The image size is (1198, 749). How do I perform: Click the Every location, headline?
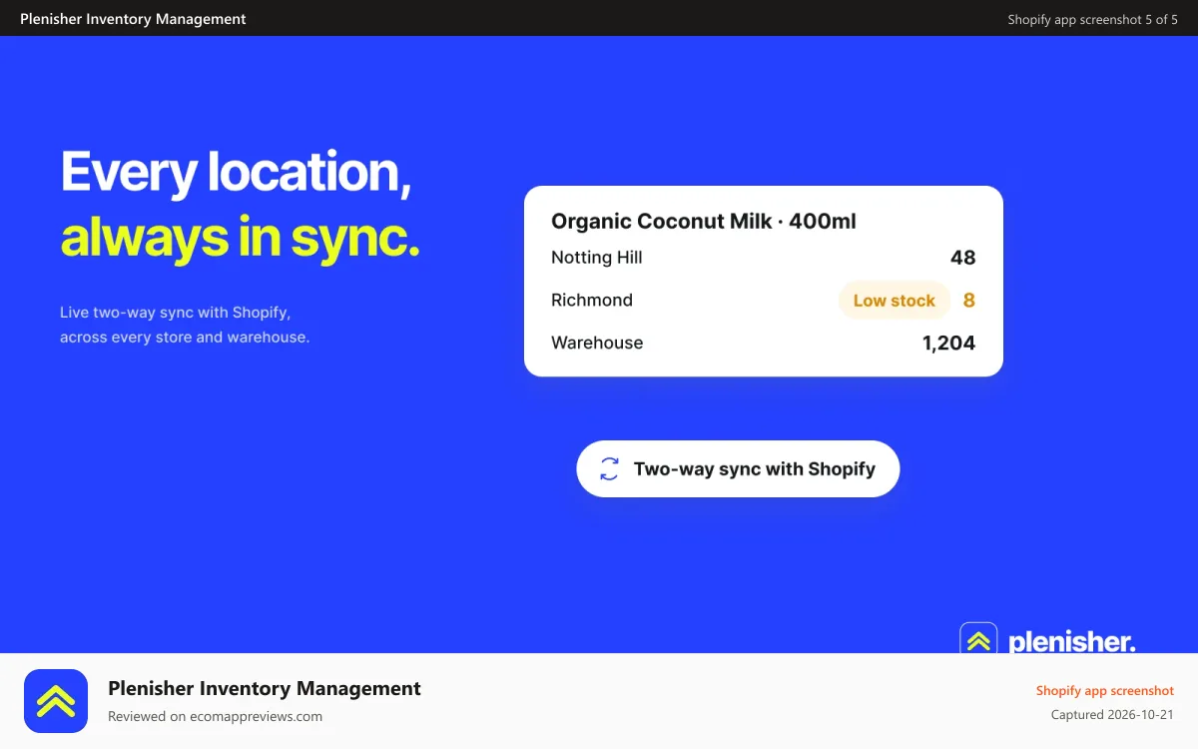click(x=236, y=172)
